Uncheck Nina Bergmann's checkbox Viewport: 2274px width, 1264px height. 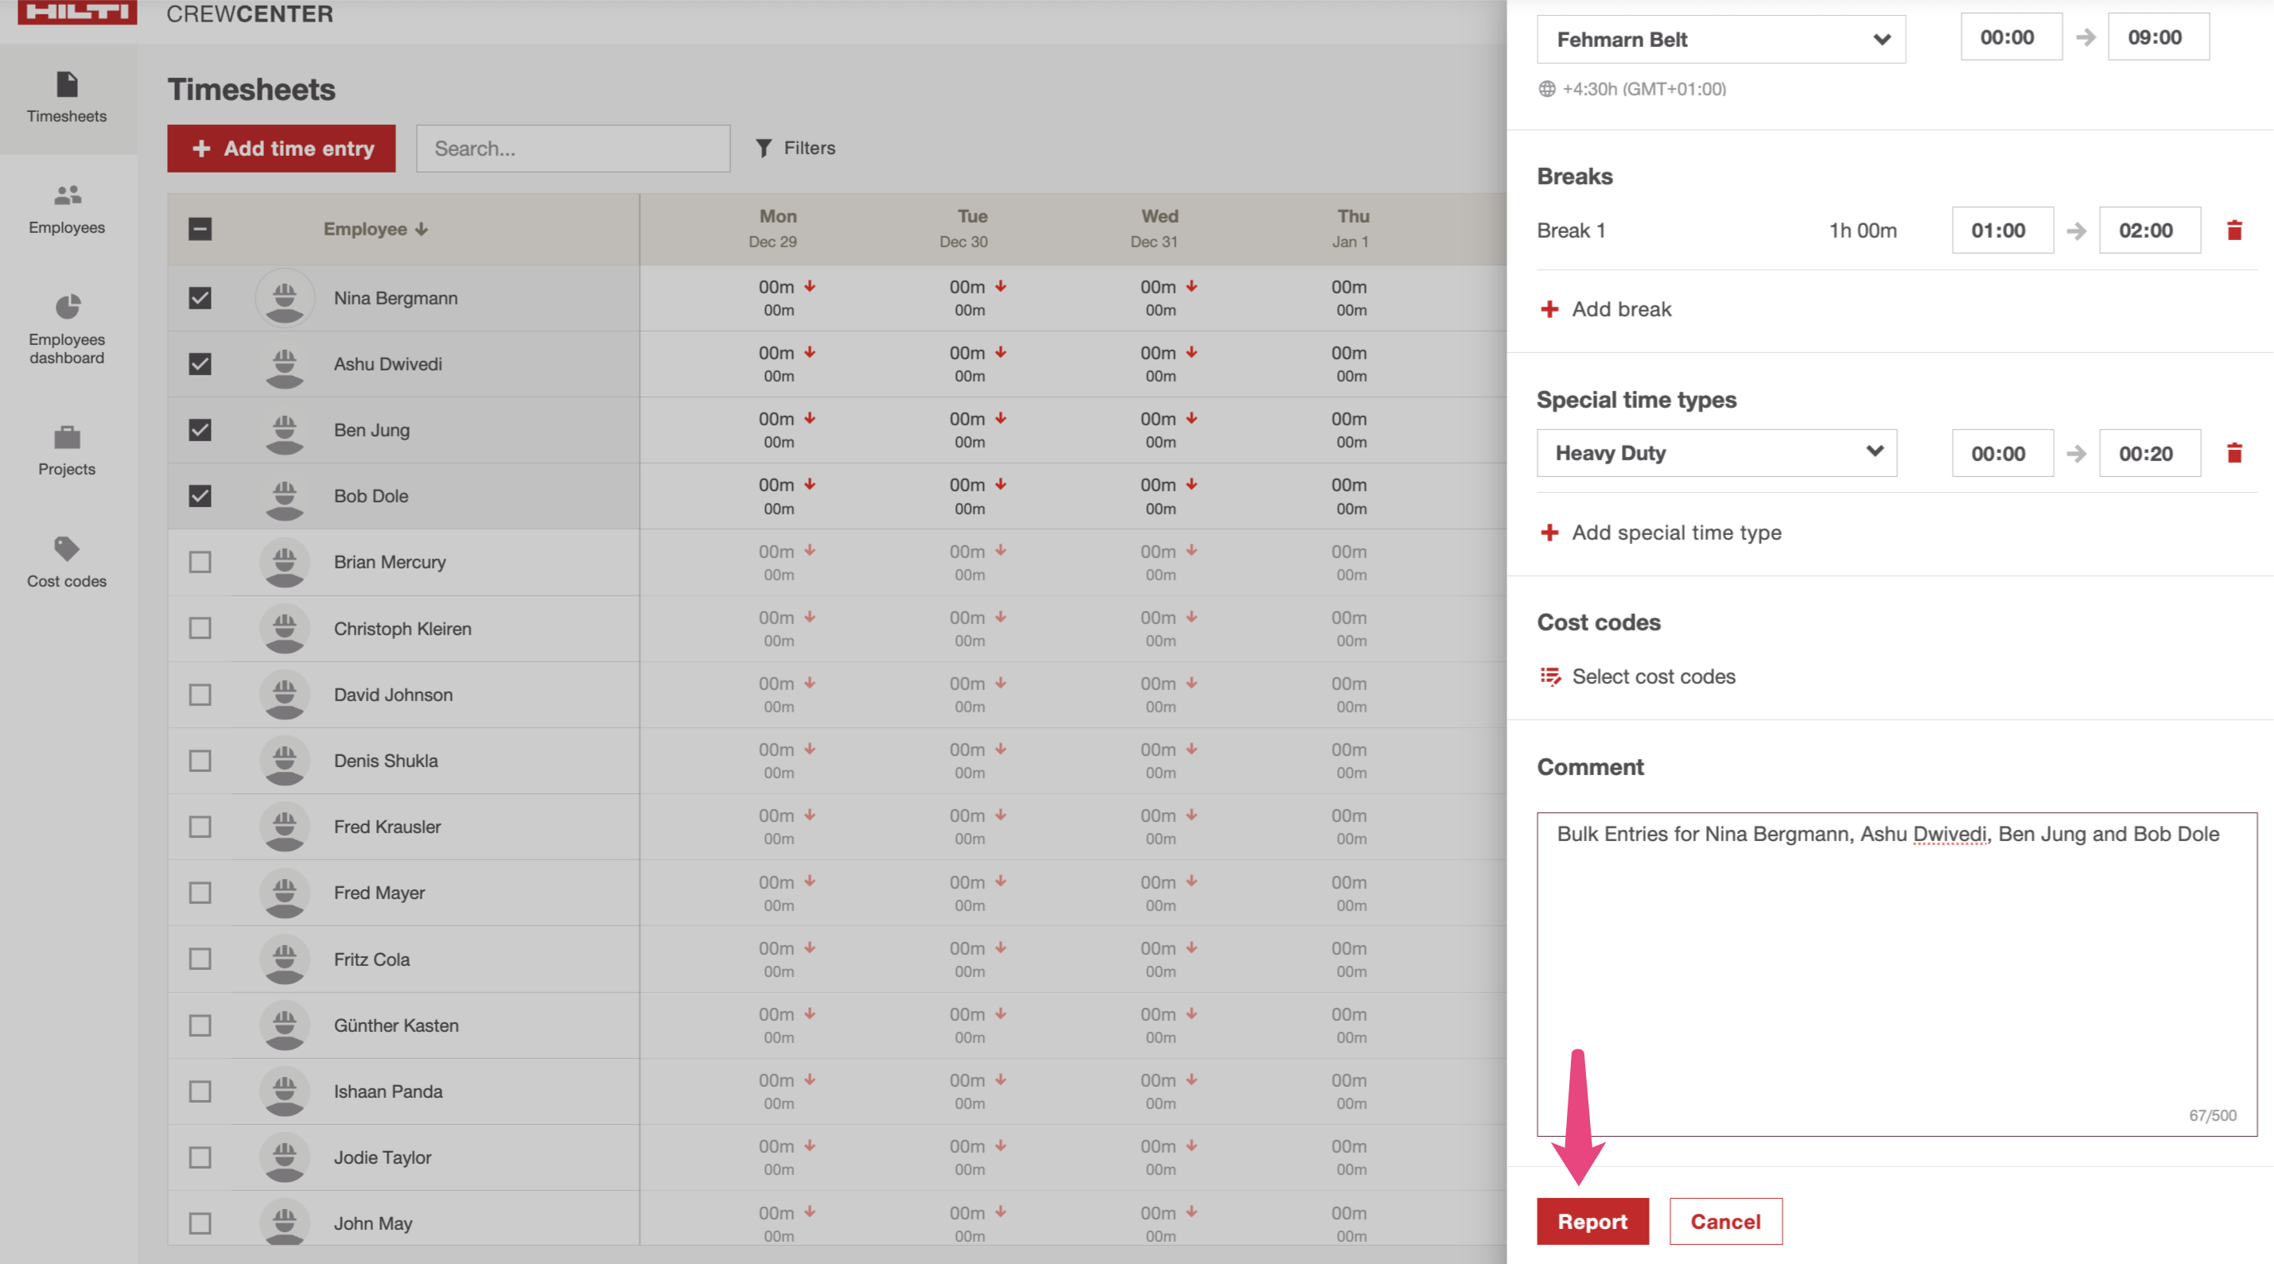(200, 298)
